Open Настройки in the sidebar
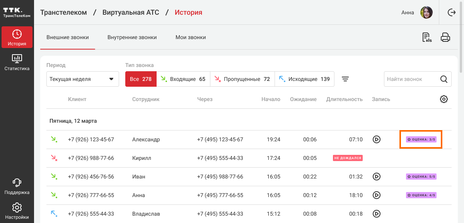Viewport: 464px width, 223px height. pyautogui.click(x=17, y=211)
